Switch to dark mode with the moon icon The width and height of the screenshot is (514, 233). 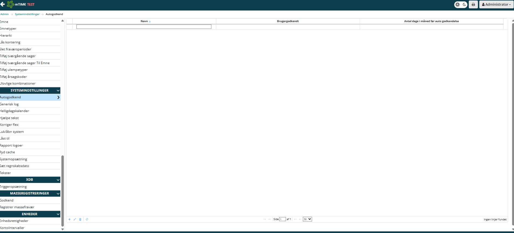click(x=464, y=5)
